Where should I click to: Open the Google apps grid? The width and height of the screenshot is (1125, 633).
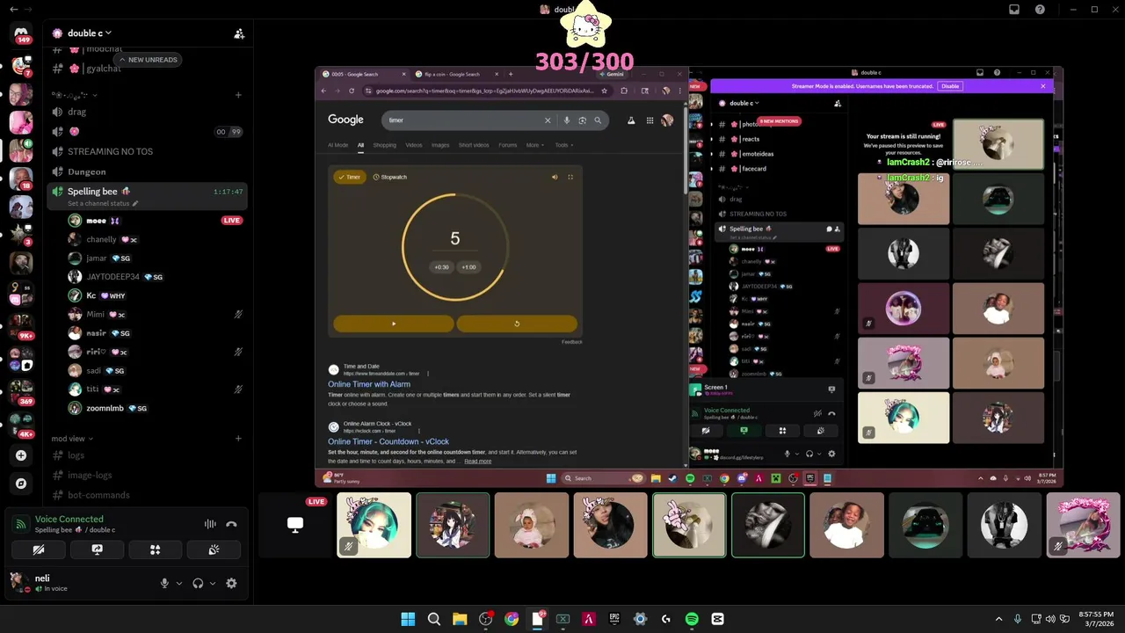650,120
